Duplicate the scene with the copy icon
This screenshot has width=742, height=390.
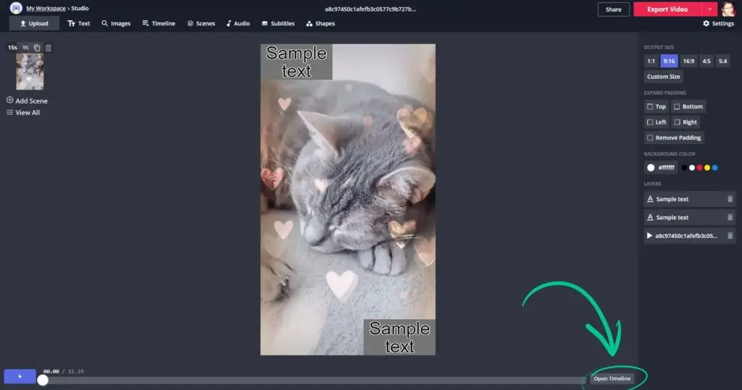tap(37, 48)
